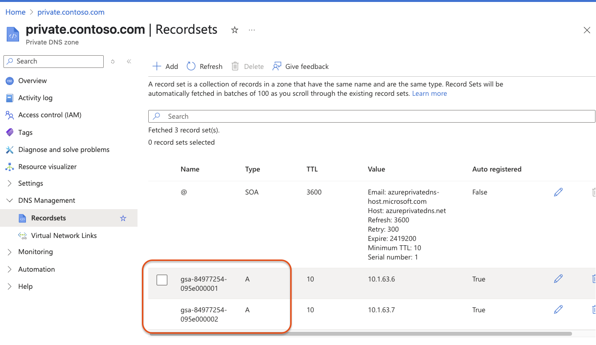Click the 10.1.63.7 value cell
The image size is (596, 345).
[381, 310]
